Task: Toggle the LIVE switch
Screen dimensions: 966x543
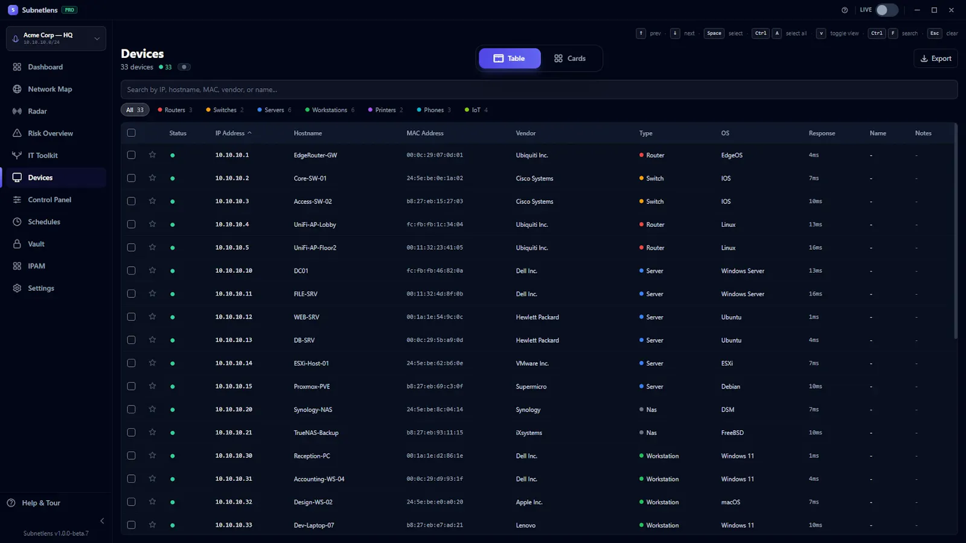Action: point(887,10)
